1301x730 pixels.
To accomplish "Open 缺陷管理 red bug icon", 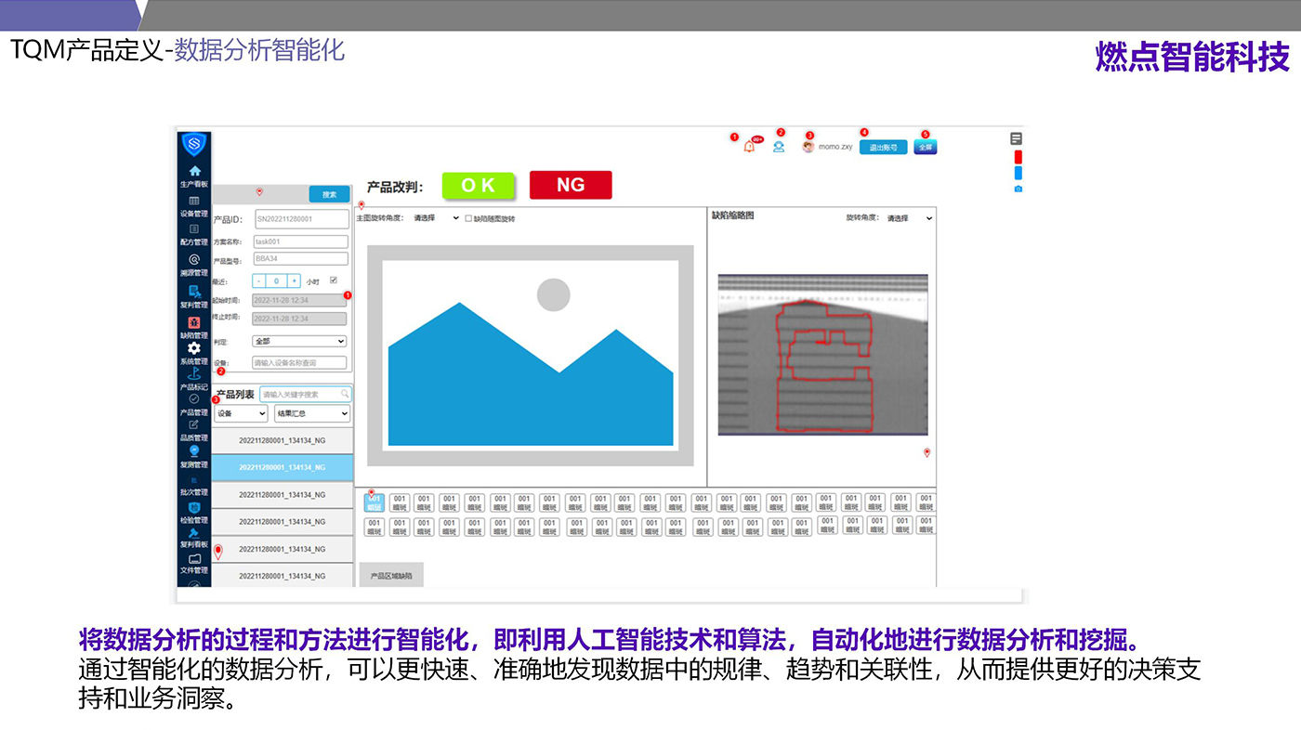I will [194, 322].
